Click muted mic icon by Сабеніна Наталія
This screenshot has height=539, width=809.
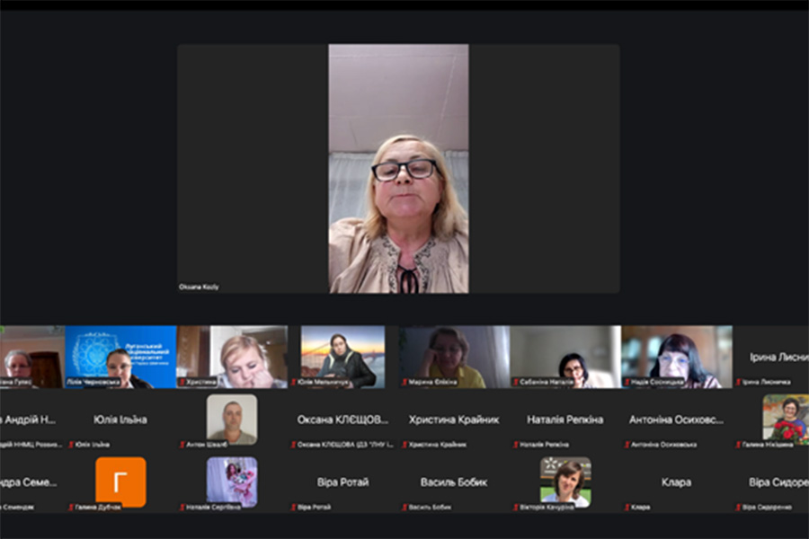[x=516, y=382]
